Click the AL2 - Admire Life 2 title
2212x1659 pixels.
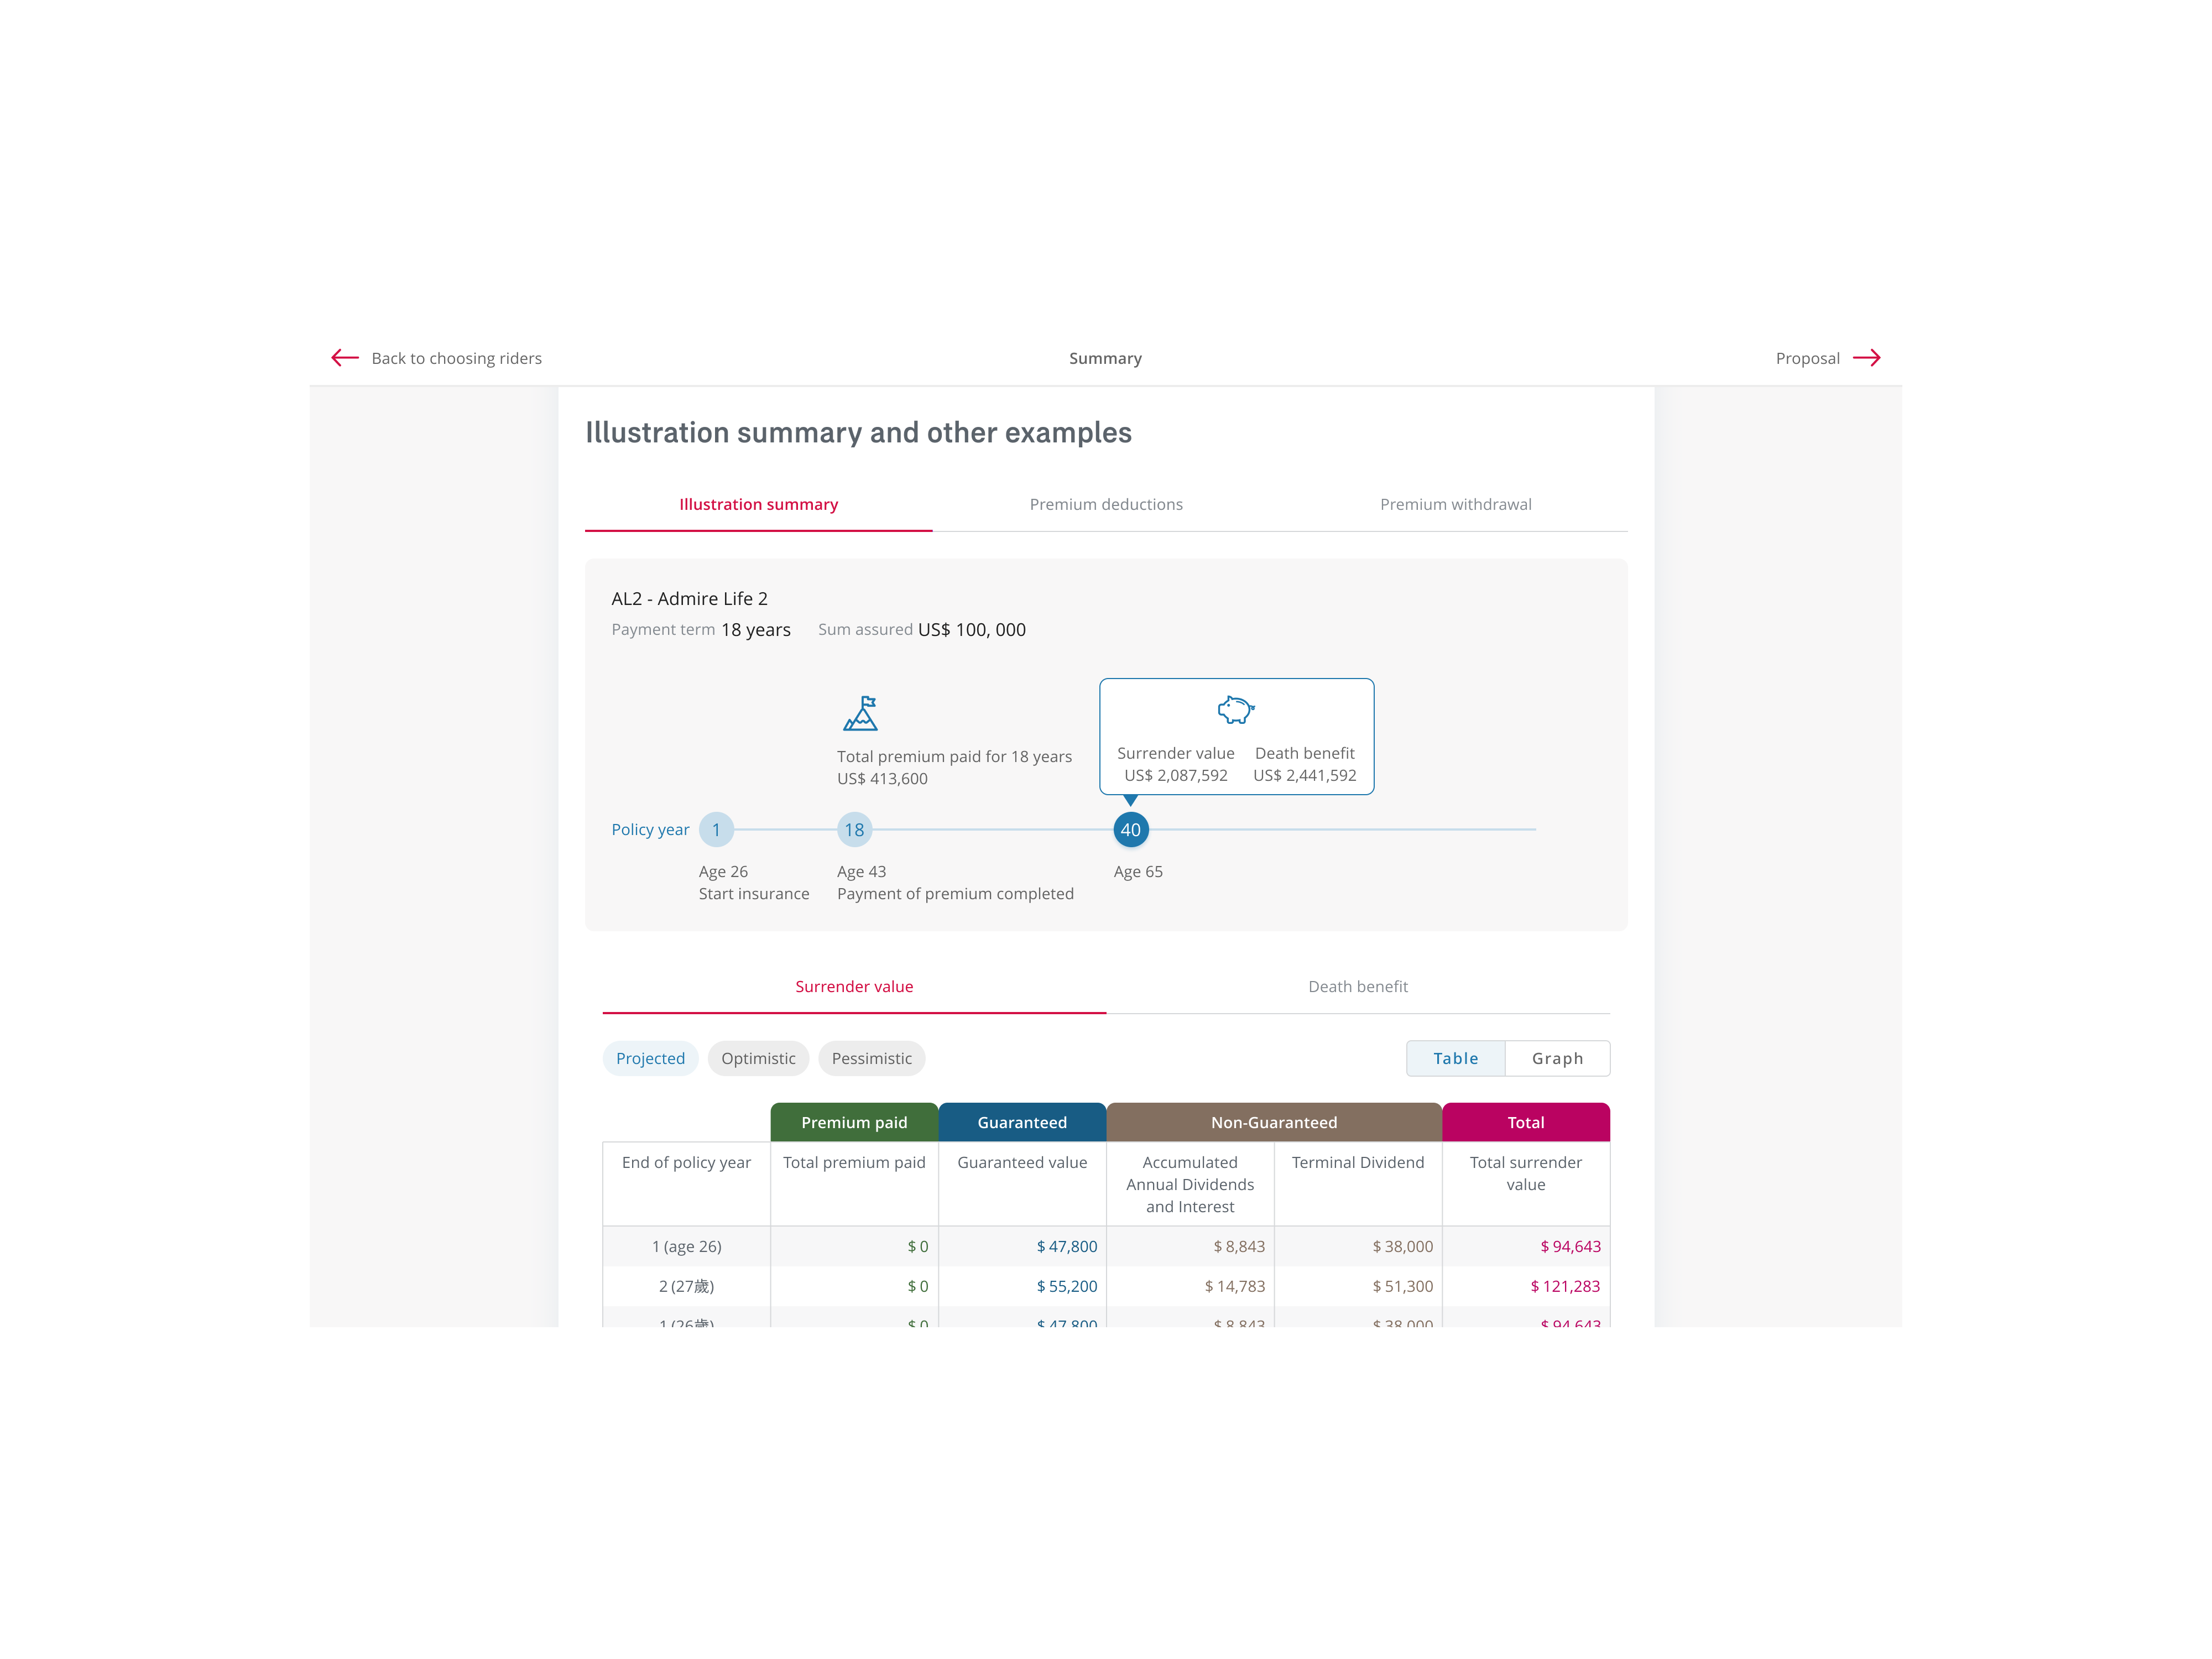[x=690, y=598]
